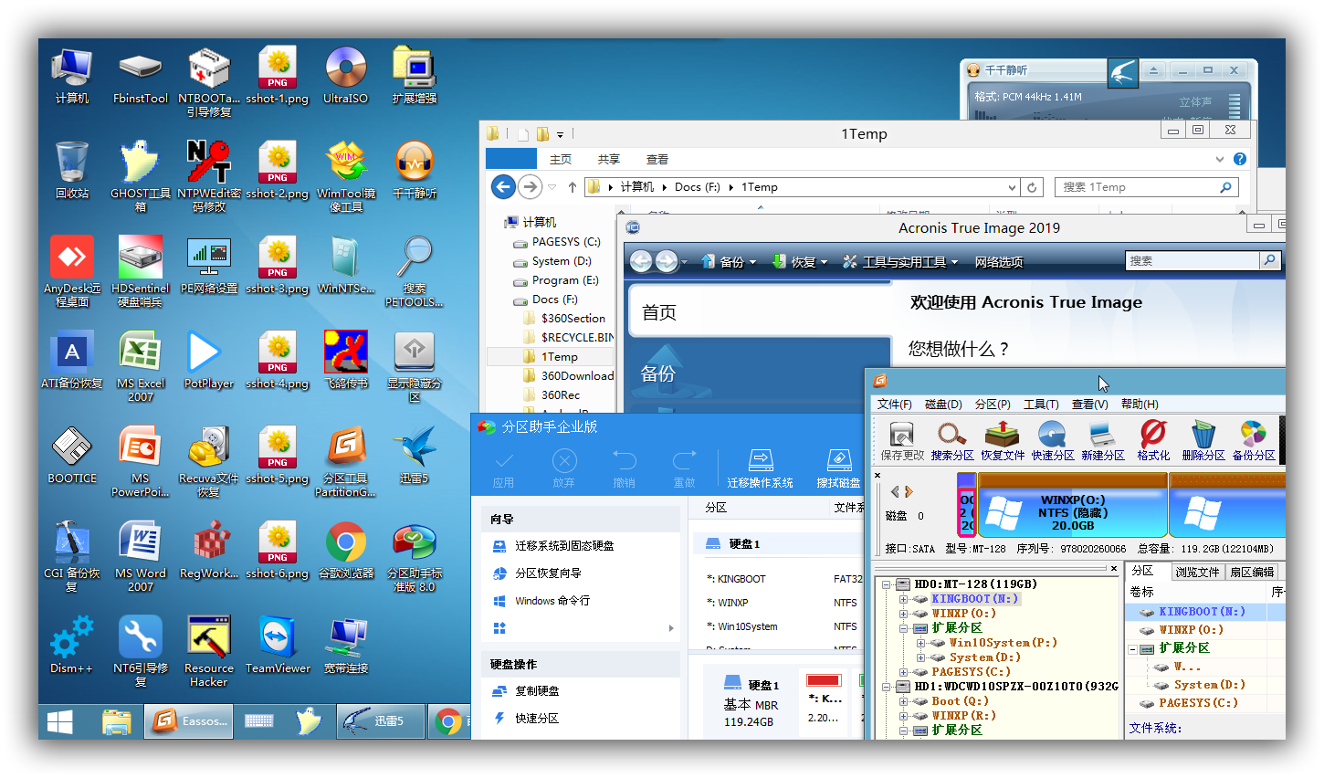Go to next disk with orange arrow
Viewport: 1324px width, 778px height.
909,491
